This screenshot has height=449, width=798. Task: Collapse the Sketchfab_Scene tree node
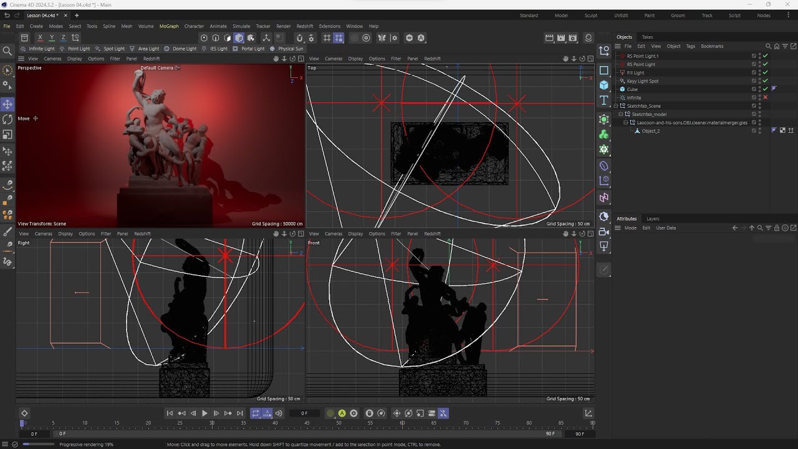coord(616,106)
